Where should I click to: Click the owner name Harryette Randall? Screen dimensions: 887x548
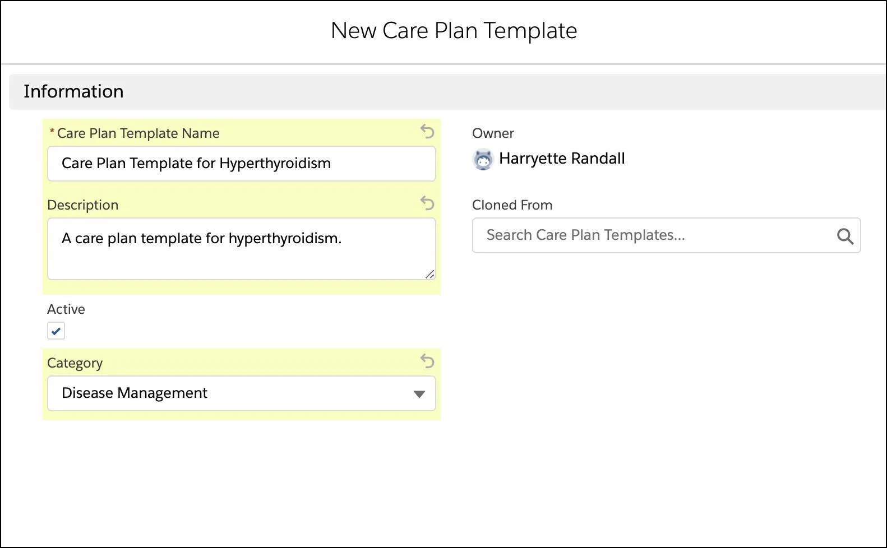tap(562, 159)
